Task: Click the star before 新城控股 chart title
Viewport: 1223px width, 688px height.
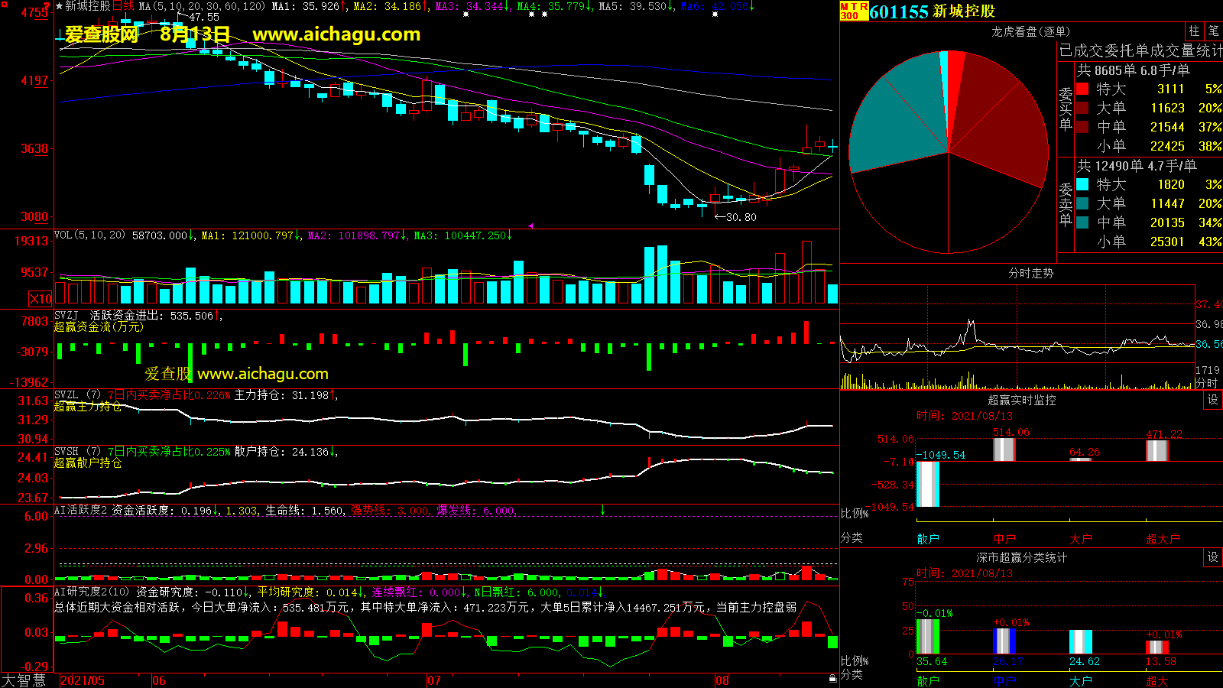Action: (x=59, y=6)
